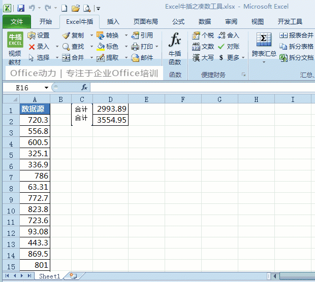Create a new blank workbook icon
The height and width of the screenshot is (282, 315).
(x=65, y=8)
